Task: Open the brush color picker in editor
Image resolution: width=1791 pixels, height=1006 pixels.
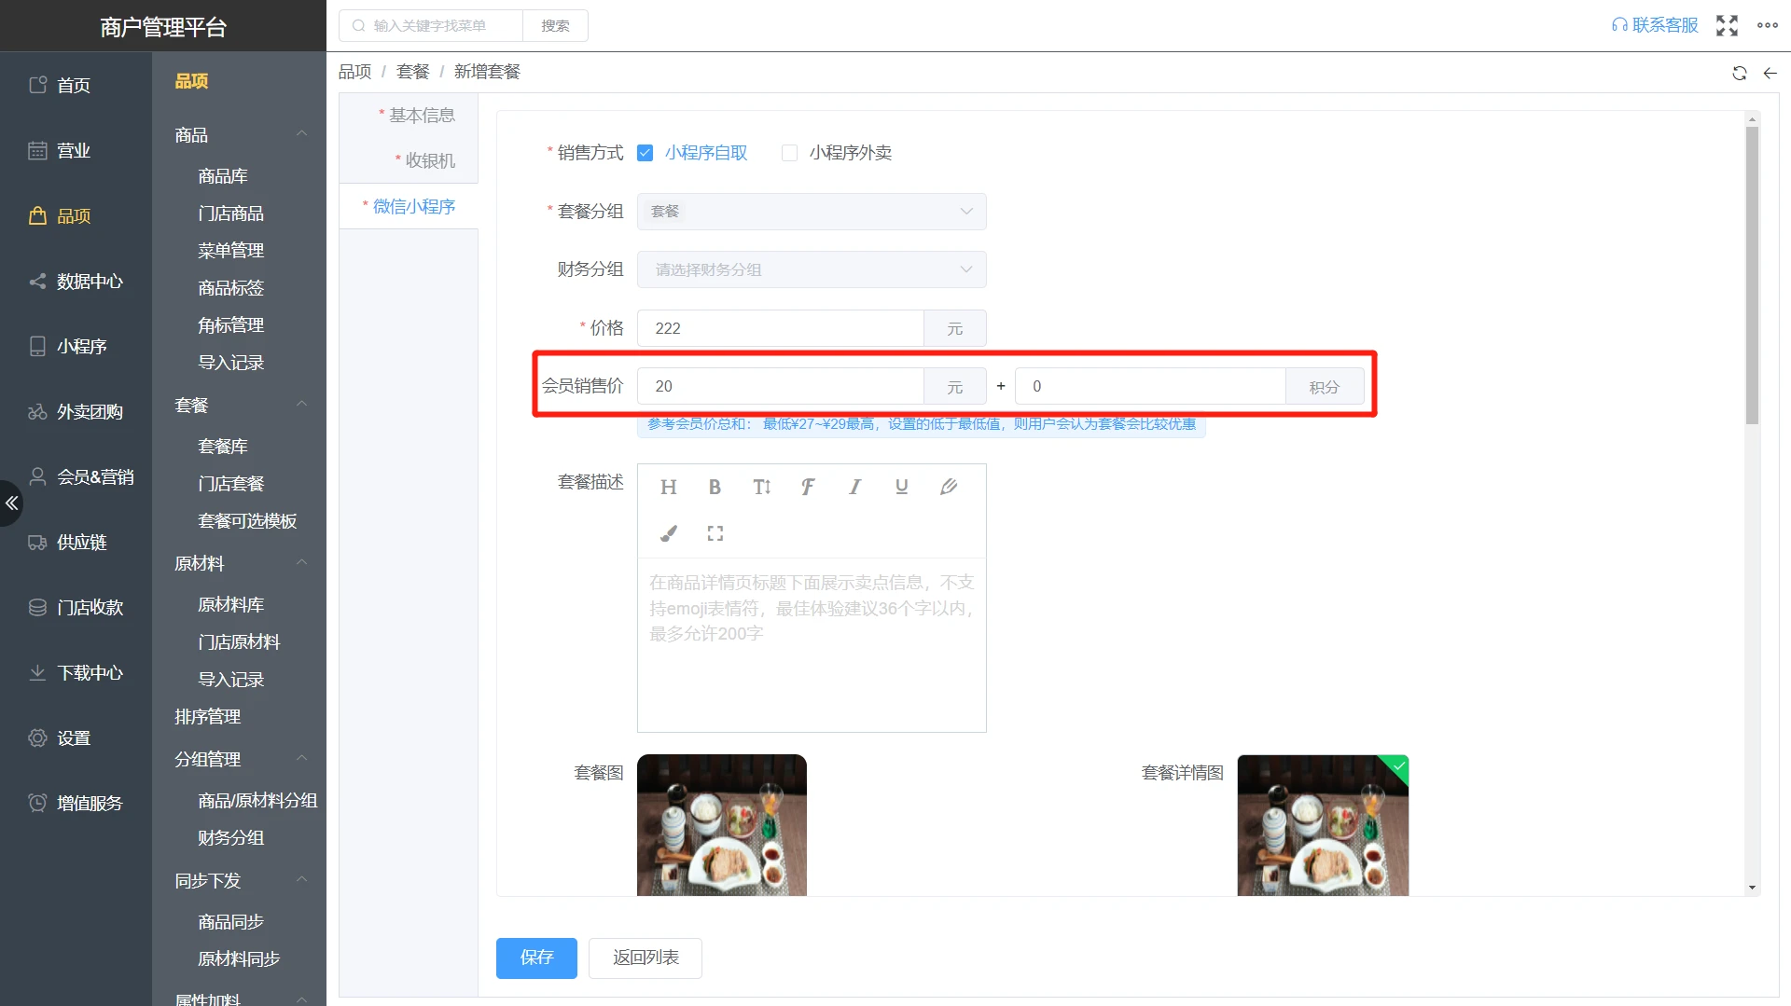Action: pyautogui.click(x=668, y=533)
